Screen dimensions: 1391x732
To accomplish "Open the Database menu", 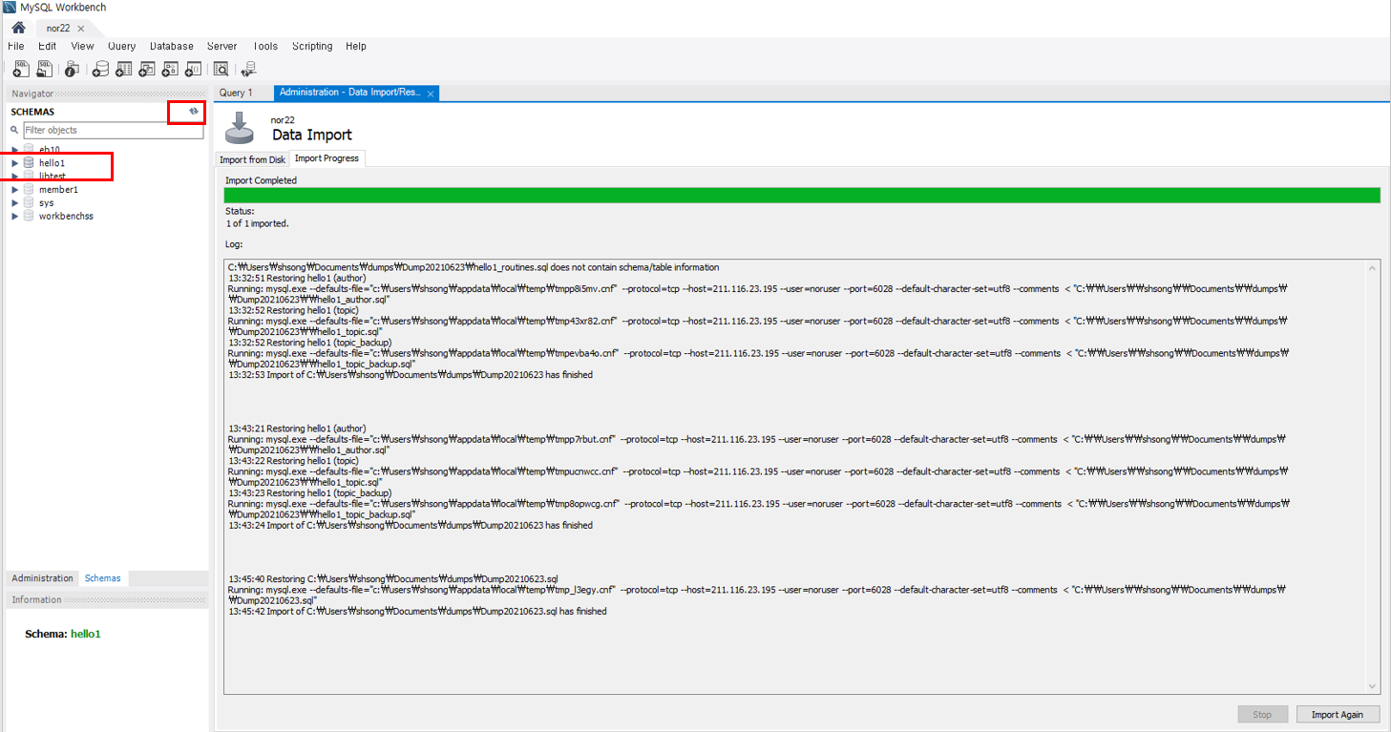I will pos(172,46).
